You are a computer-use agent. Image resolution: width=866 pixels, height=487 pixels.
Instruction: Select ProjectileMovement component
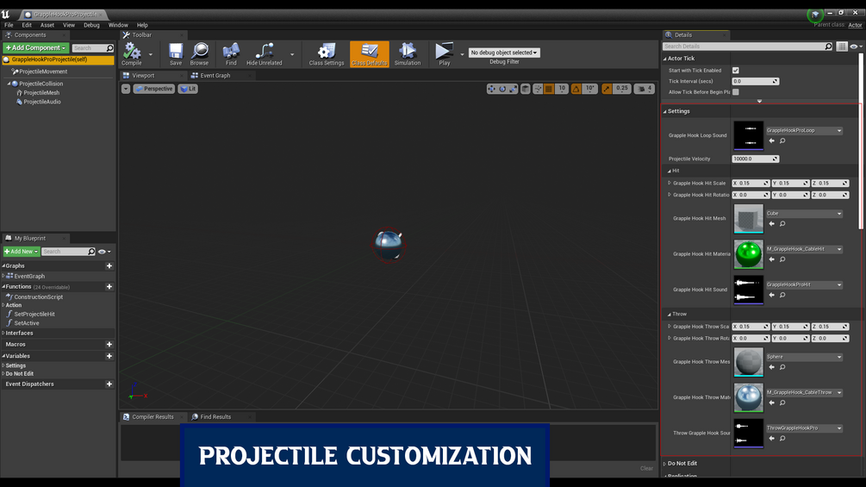click(x=43, y=72)
